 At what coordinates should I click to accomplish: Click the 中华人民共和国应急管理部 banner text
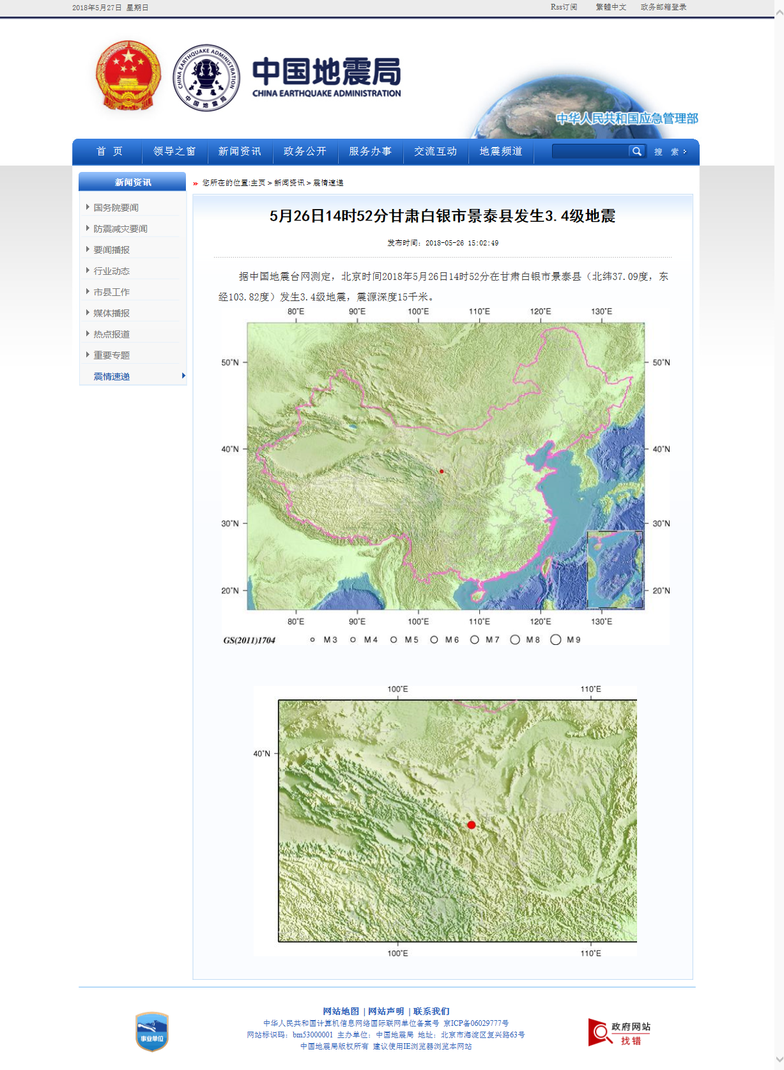pyautogui.click(x=627, y=118)
